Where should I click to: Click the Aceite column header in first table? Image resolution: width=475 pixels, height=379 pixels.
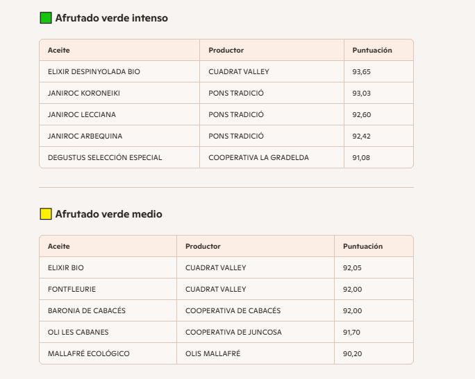(x=59, y=51)
